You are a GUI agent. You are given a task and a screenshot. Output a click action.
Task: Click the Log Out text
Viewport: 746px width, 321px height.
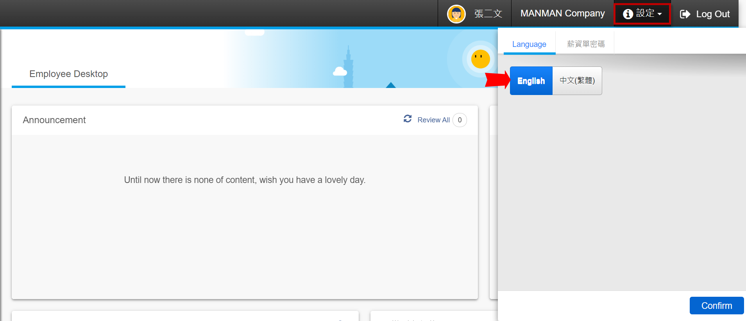(713, 14)
